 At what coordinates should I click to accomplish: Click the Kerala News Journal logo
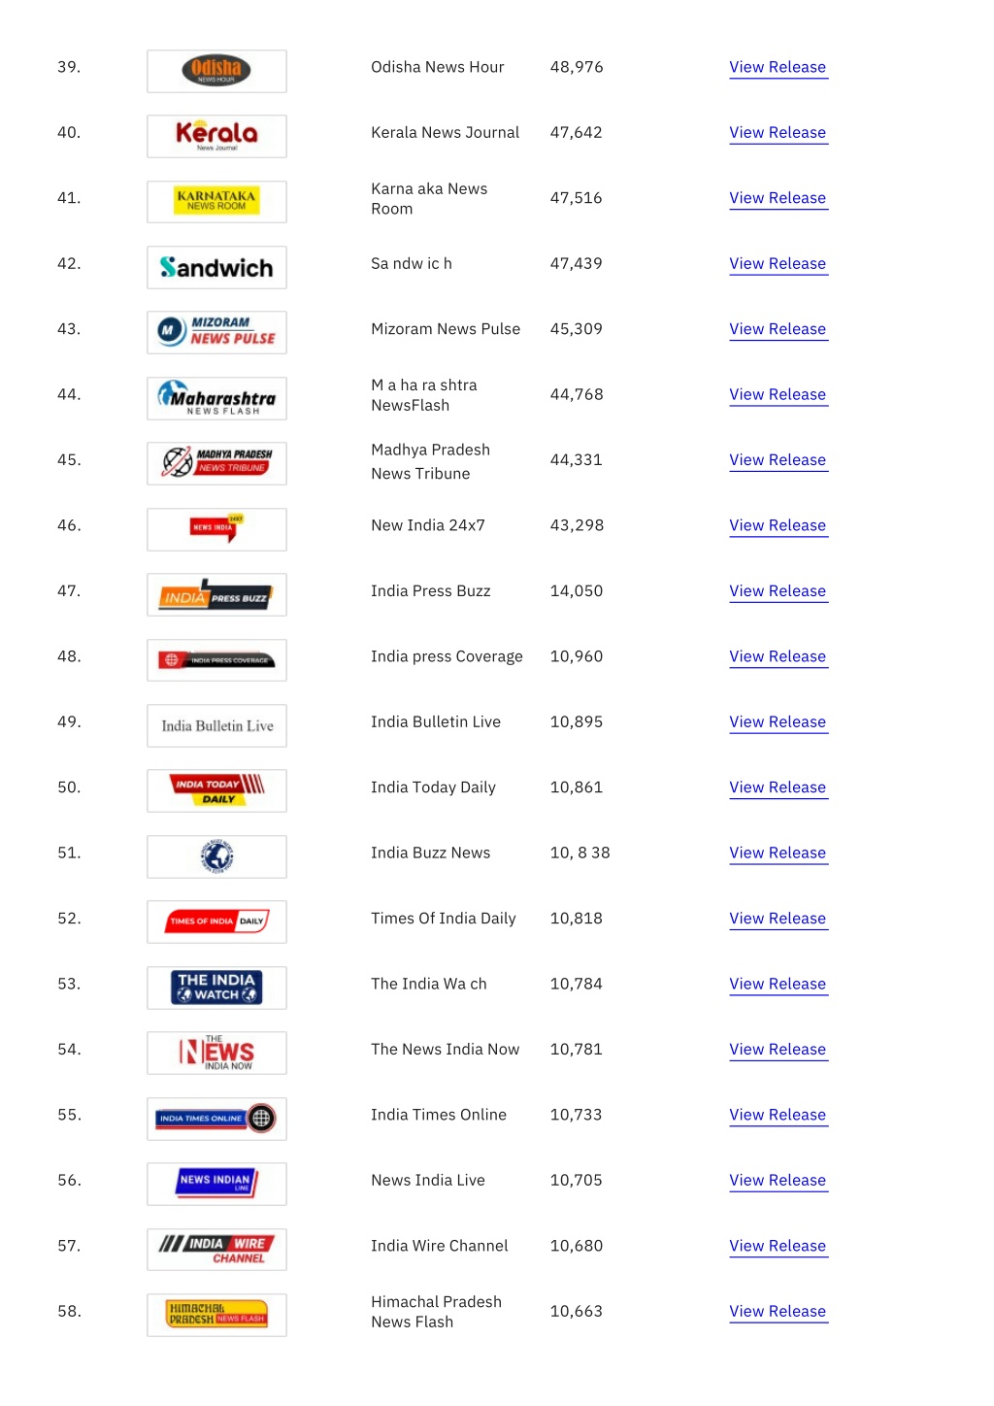click(216, 136)
